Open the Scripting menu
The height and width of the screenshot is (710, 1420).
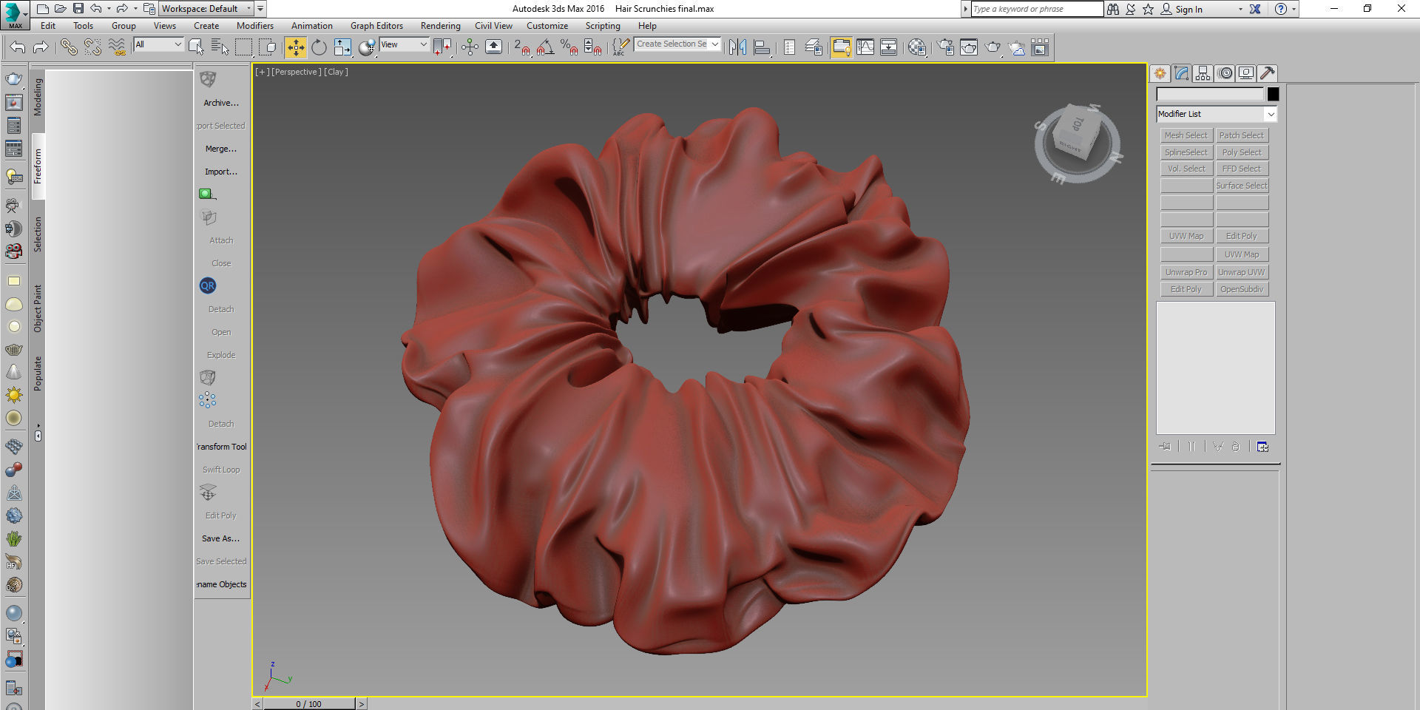pos(603,26)
